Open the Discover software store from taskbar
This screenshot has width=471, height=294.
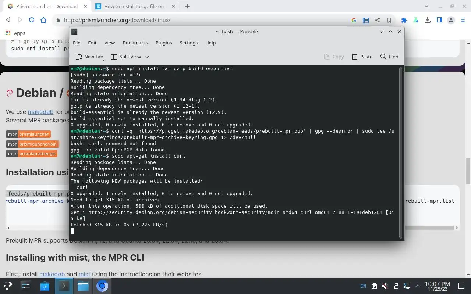45,286
